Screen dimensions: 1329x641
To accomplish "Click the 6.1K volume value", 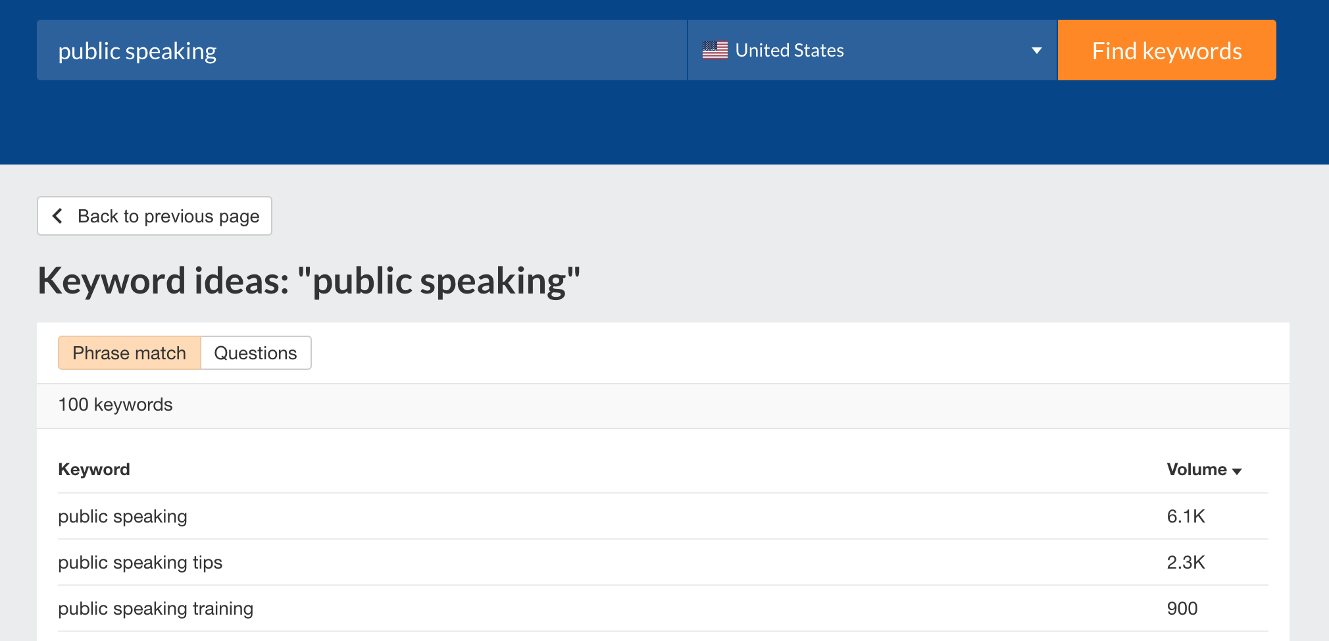I will [x=1186, y=517].
